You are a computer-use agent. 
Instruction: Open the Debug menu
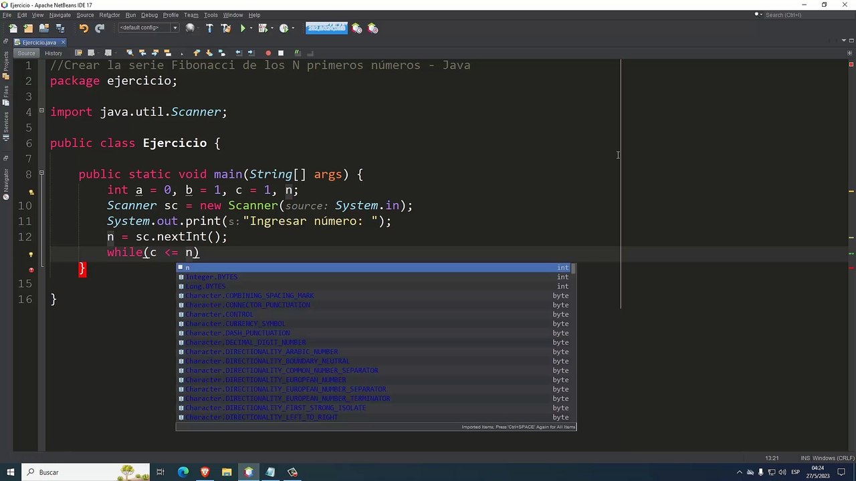click(149, 15)
